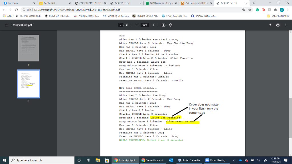Zoom in on the PDF
This screenshot has height=164, width=292.
tap(153, 25)
